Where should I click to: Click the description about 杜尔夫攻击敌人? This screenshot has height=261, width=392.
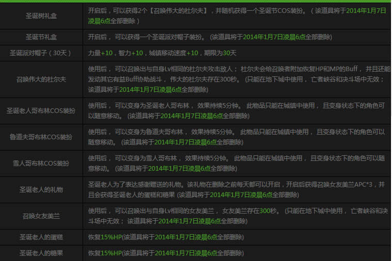point(239,79)
